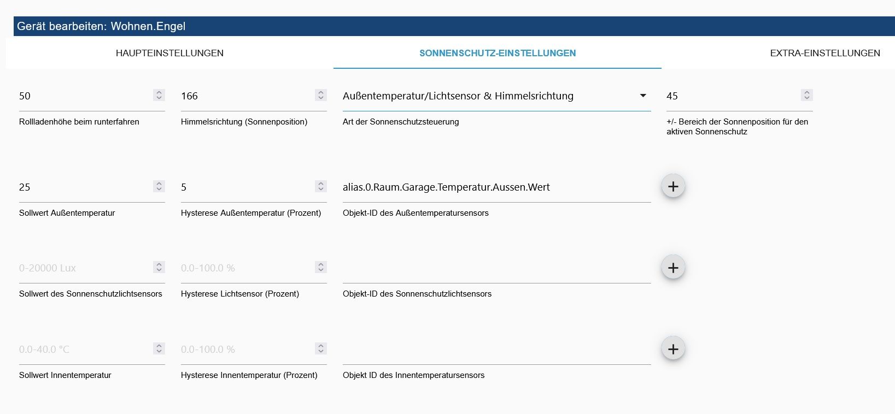Click stepper arrows of Sollwert Außentemperatur
The width and height of the screenshot is (895, 414).
[x=159, y=186]
